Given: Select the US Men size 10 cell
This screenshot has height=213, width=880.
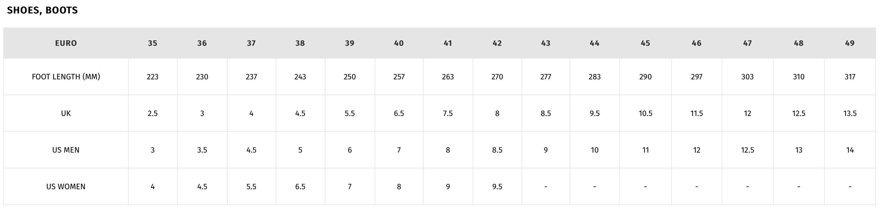Looking at the screenshot, I should (x=594, y=150).
